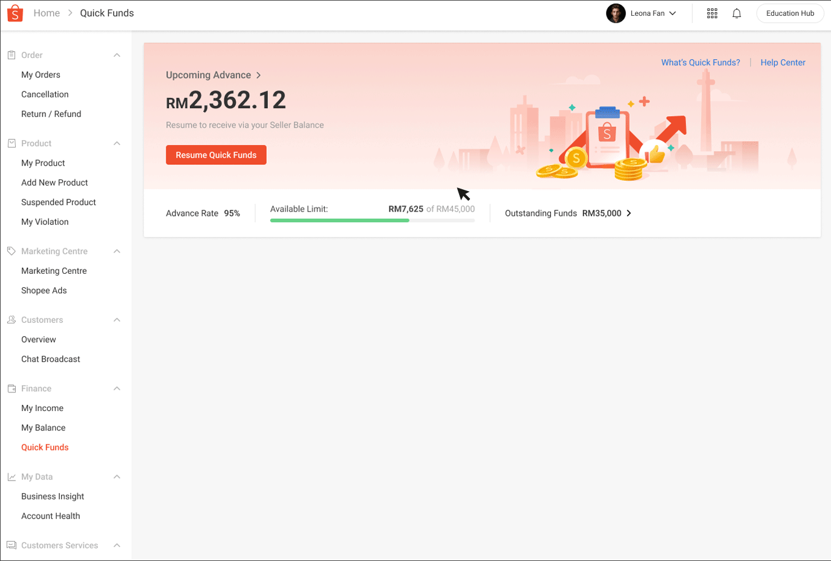Image resolution: width=831 pixels, height=561 pixels.
Task: Open My Product list
Action: click(x=43, y=163)
